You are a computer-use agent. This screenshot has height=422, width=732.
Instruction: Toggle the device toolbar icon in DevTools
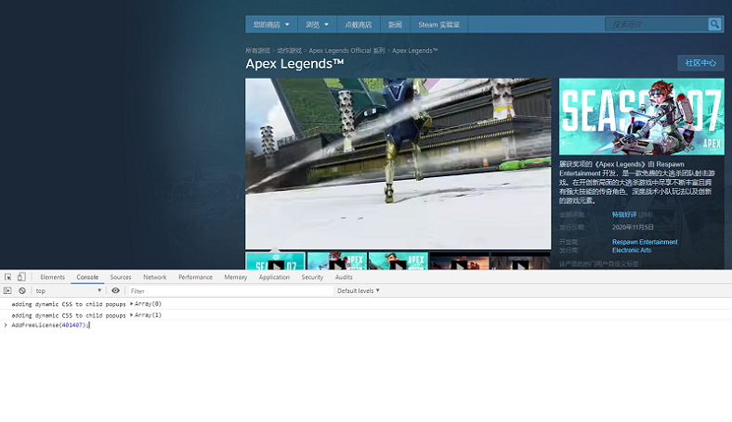[21, 277]
